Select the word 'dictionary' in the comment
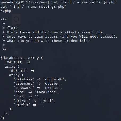The height and width of the screenshot is (121, 121). pos(52,32)
